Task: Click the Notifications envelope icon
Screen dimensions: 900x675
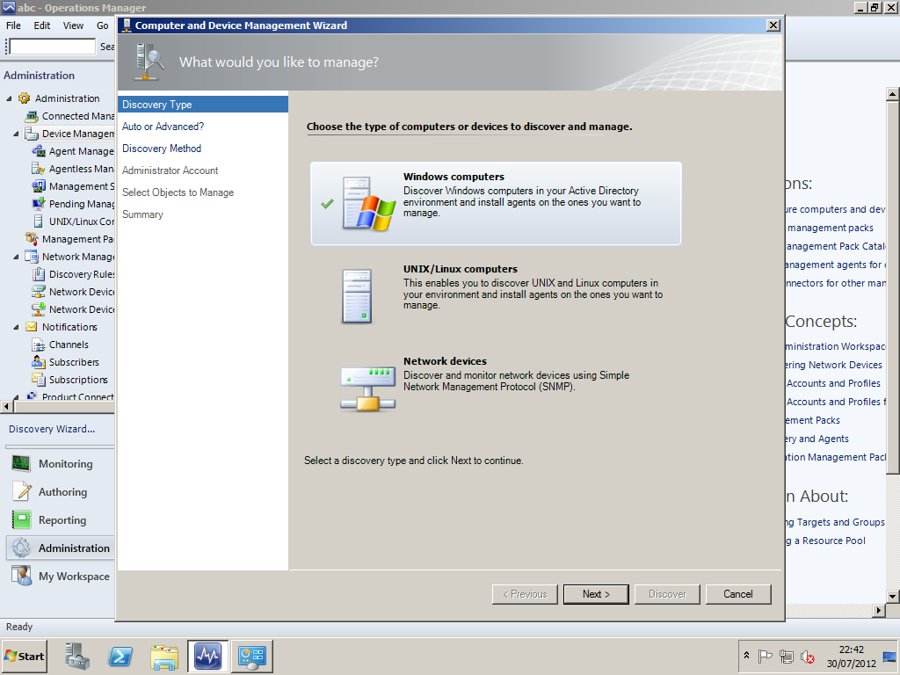Action: [32, 327]
